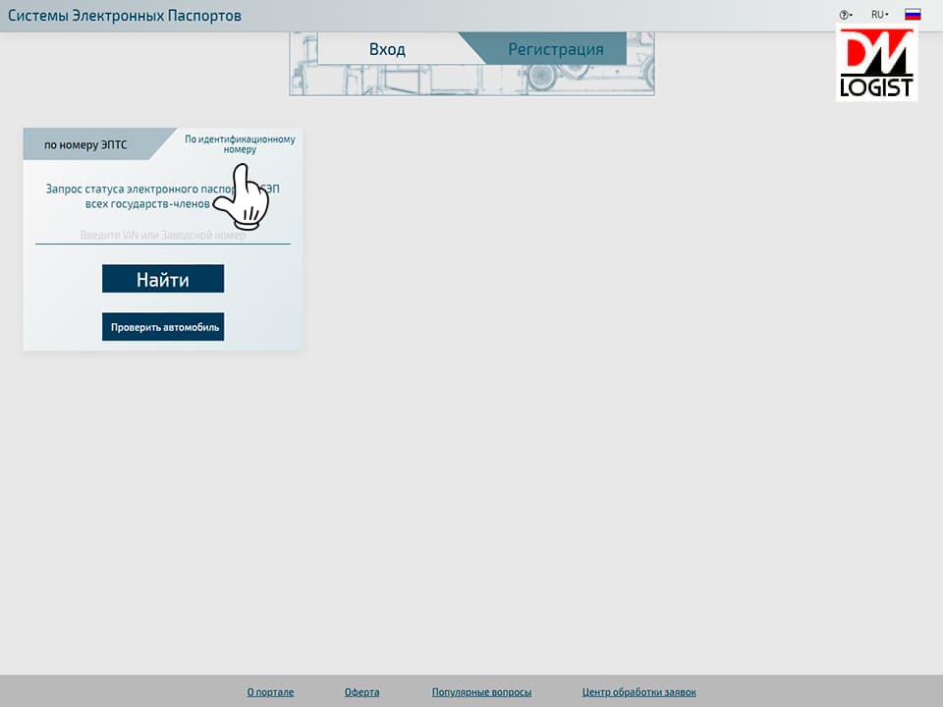Click the Проверить автомобиль button
Screen dimensions: 943x707
(163, 327)
